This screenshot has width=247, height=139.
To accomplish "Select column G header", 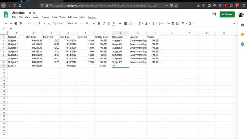I will [x=120, y=33].
